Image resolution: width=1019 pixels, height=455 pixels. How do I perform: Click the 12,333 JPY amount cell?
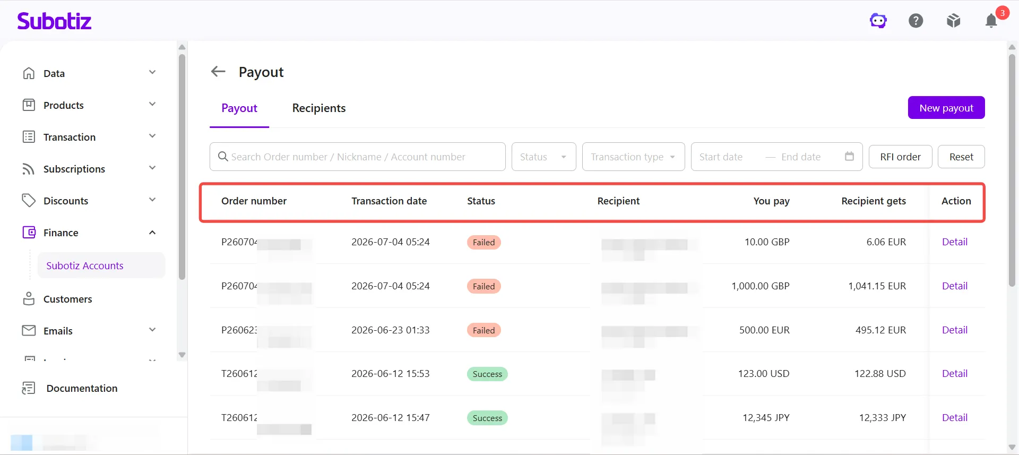tap(883, 418)
